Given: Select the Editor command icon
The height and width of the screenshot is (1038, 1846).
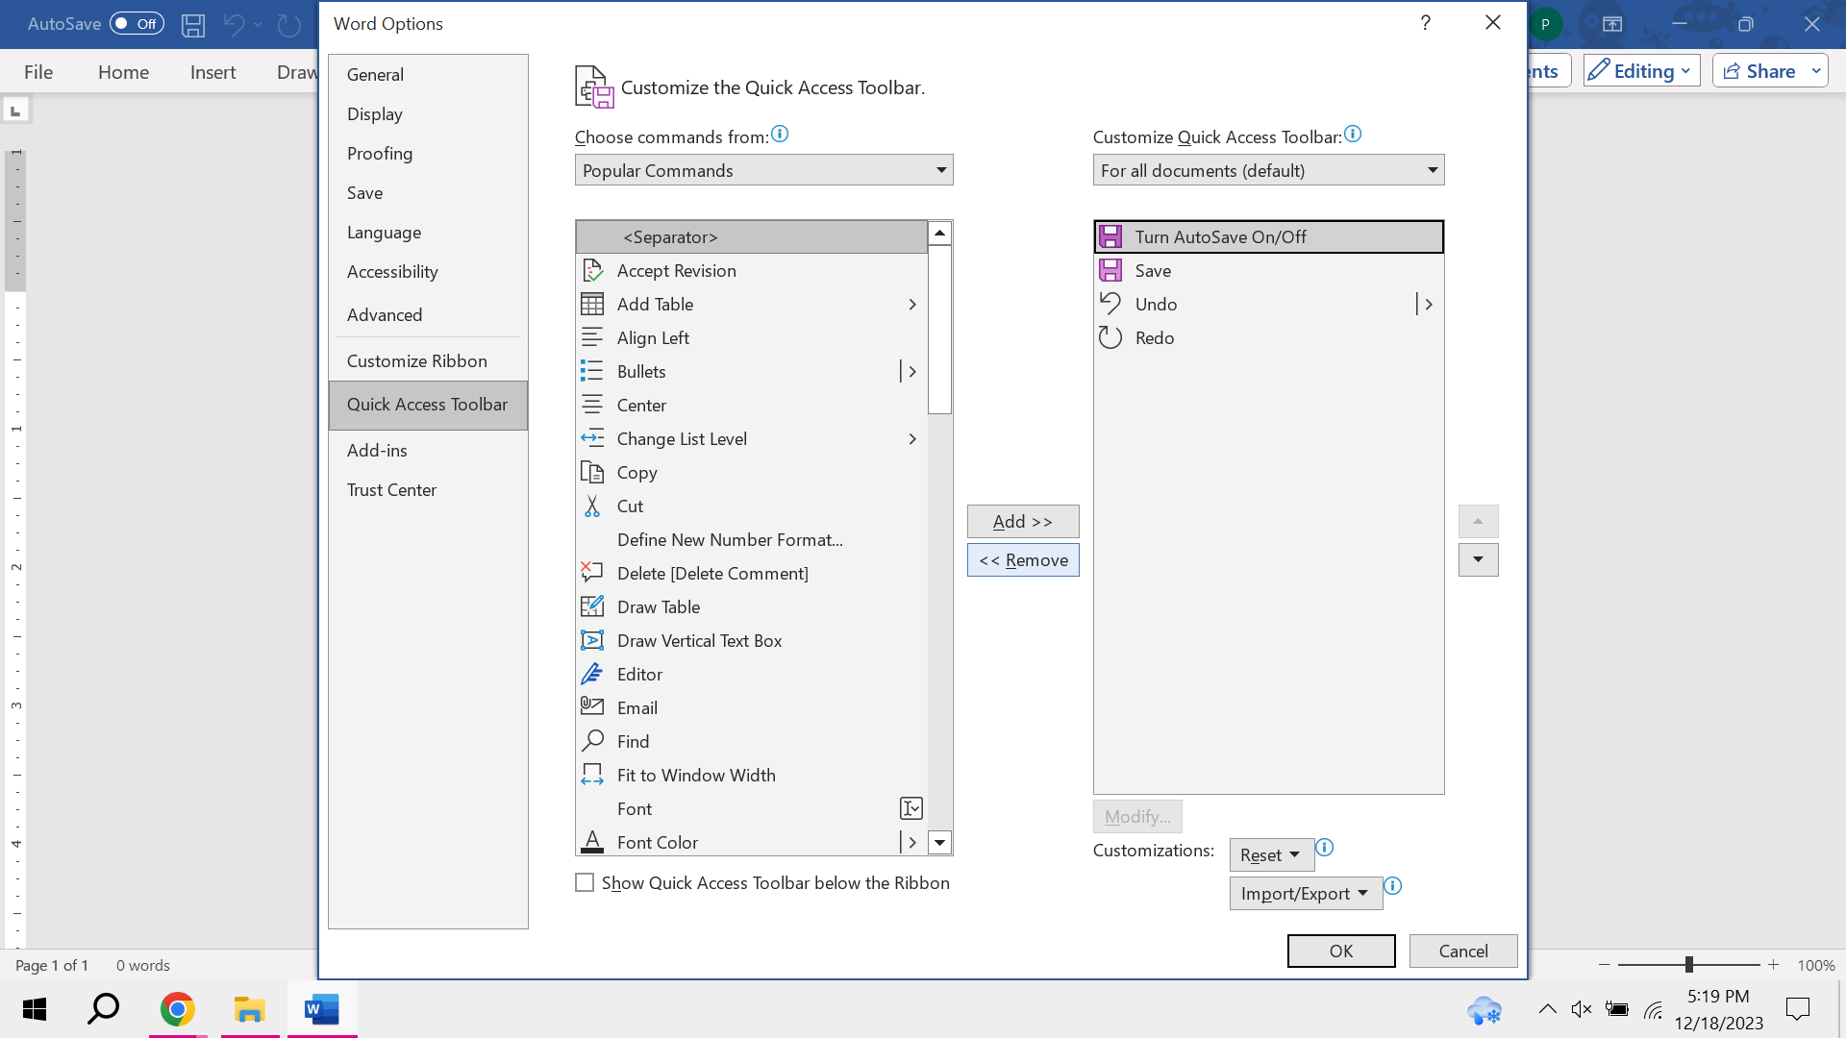Looking at the screenshot, I should click(x=593, y=674).
